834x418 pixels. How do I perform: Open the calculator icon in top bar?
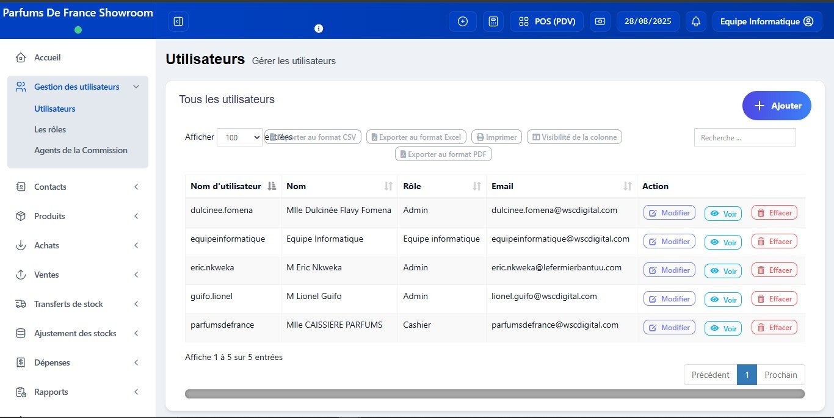493,21
